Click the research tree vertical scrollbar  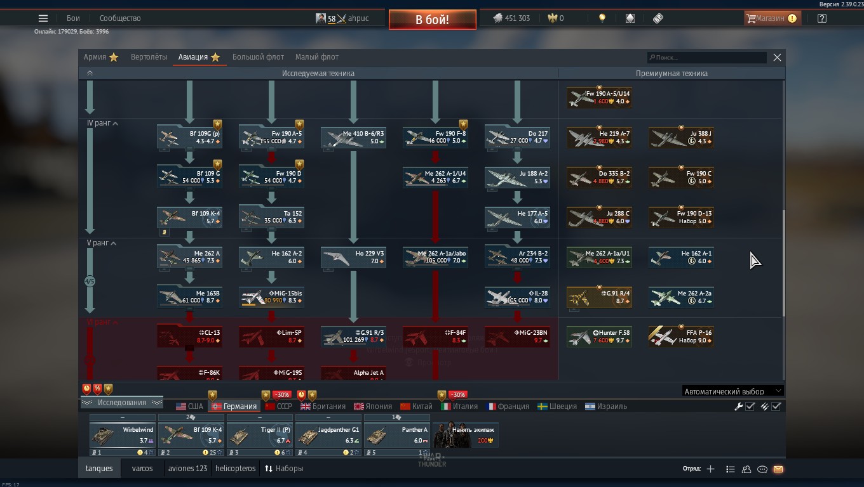coord(783,263)
